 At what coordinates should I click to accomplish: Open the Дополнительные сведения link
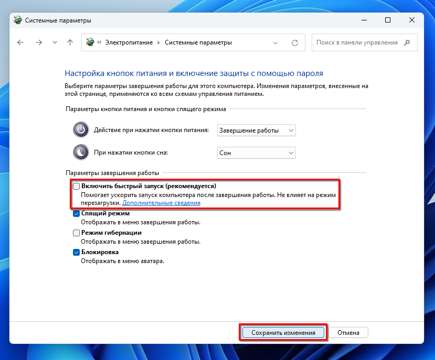tap(161, 202)
